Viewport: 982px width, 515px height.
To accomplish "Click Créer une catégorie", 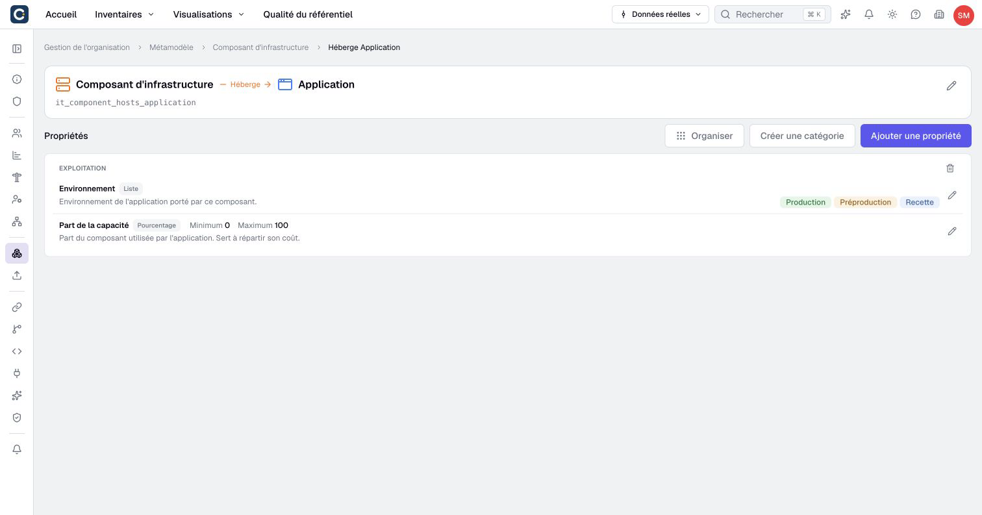I will (x=802, y=136).
